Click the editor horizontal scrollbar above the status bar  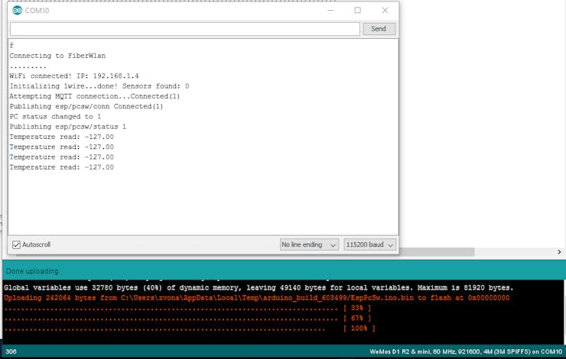point(482,251)
